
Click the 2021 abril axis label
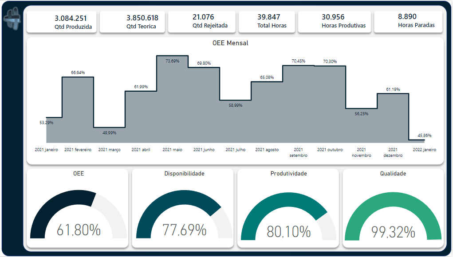tap(141, 150)
